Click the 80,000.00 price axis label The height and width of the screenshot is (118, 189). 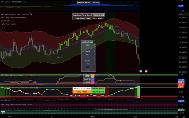tap(183, 27)
